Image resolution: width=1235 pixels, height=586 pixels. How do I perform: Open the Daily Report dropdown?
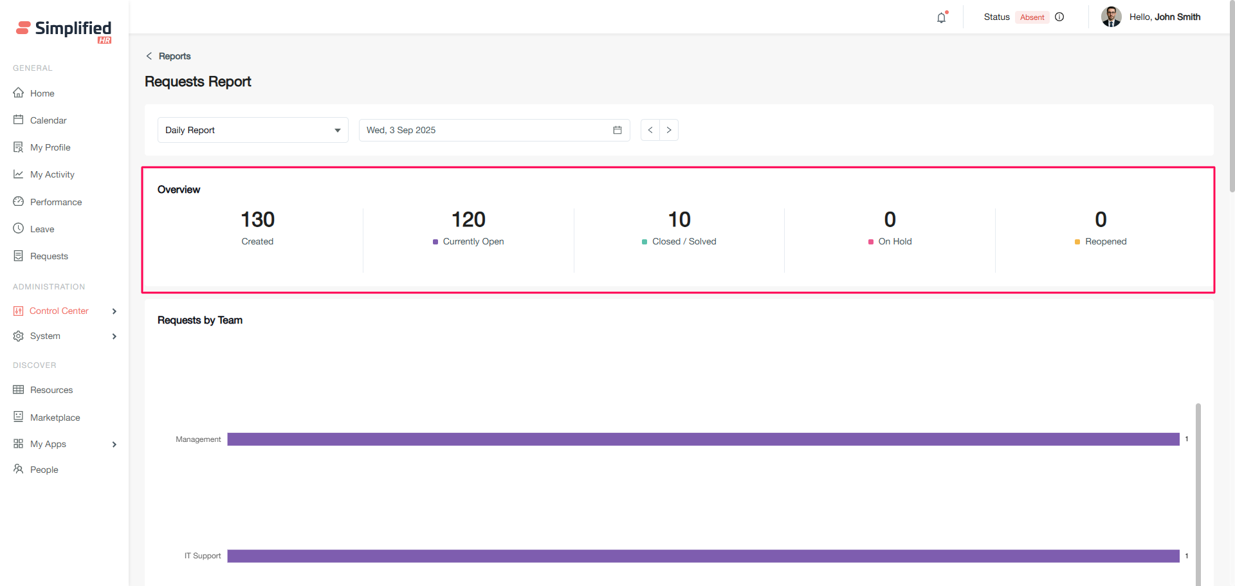(253, 130)
